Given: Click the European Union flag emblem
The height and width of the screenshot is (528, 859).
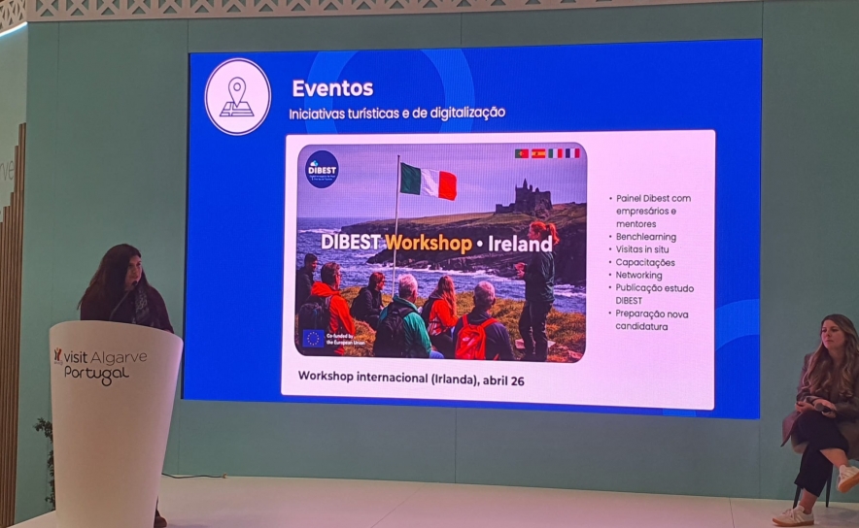Looking at the screenshot, I should (x=314, y=339).
